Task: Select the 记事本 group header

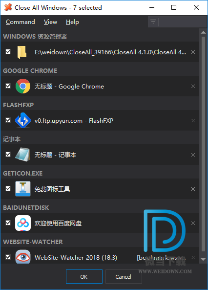Action: [x=12, y=139]
